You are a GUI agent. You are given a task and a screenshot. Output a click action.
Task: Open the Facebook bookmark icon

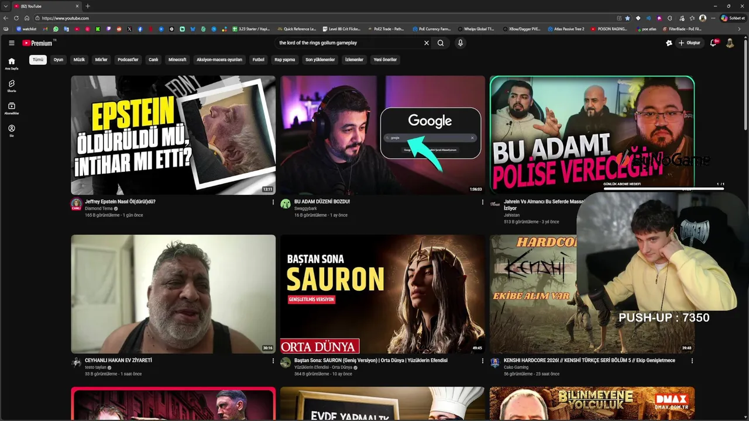[x=140, y=29]
